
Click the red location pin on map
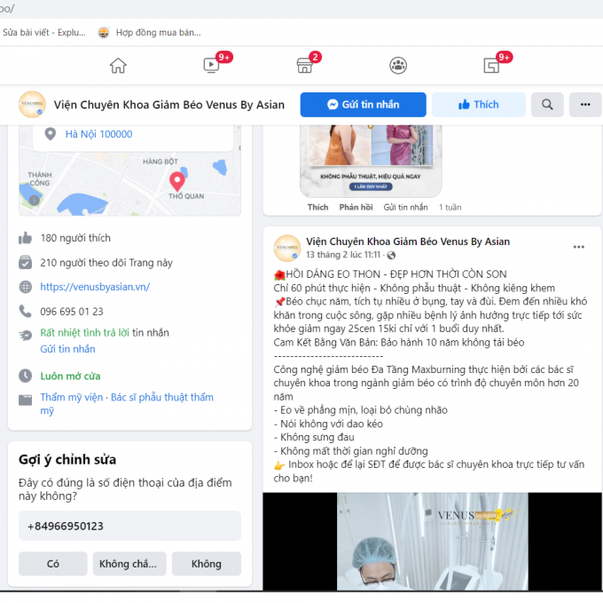pyautogui.click(x=176, y=181)
